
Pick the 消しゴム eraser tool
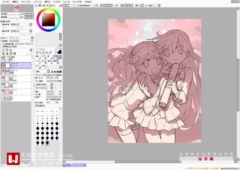[44, 62]
